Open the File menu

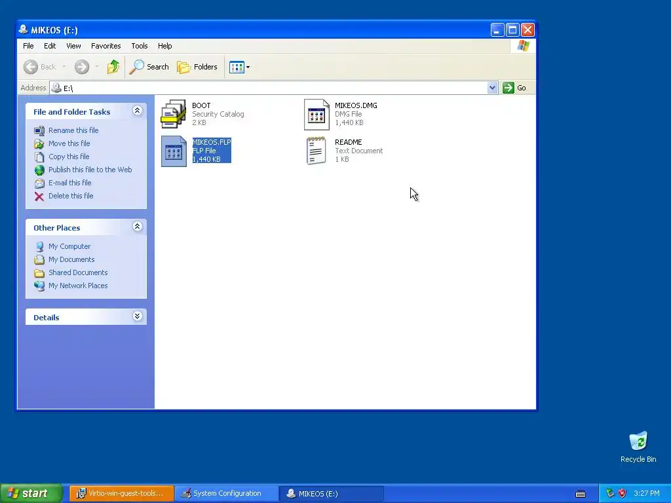[x=28, y=46]
